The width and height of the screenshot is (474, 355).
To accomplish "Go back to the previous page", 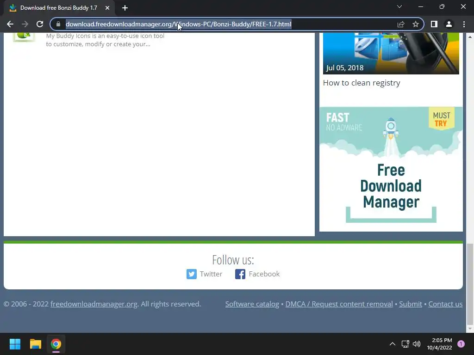I will click(10, 24).
